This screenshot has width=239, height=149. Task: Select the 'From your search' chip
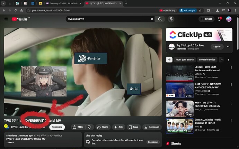(185, 59)
